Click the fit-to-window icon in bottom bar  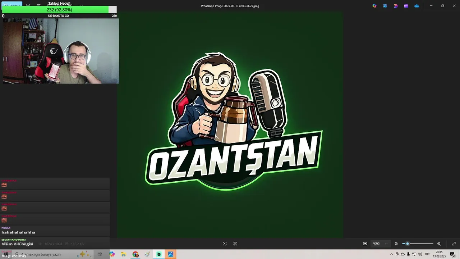[225, 244]
